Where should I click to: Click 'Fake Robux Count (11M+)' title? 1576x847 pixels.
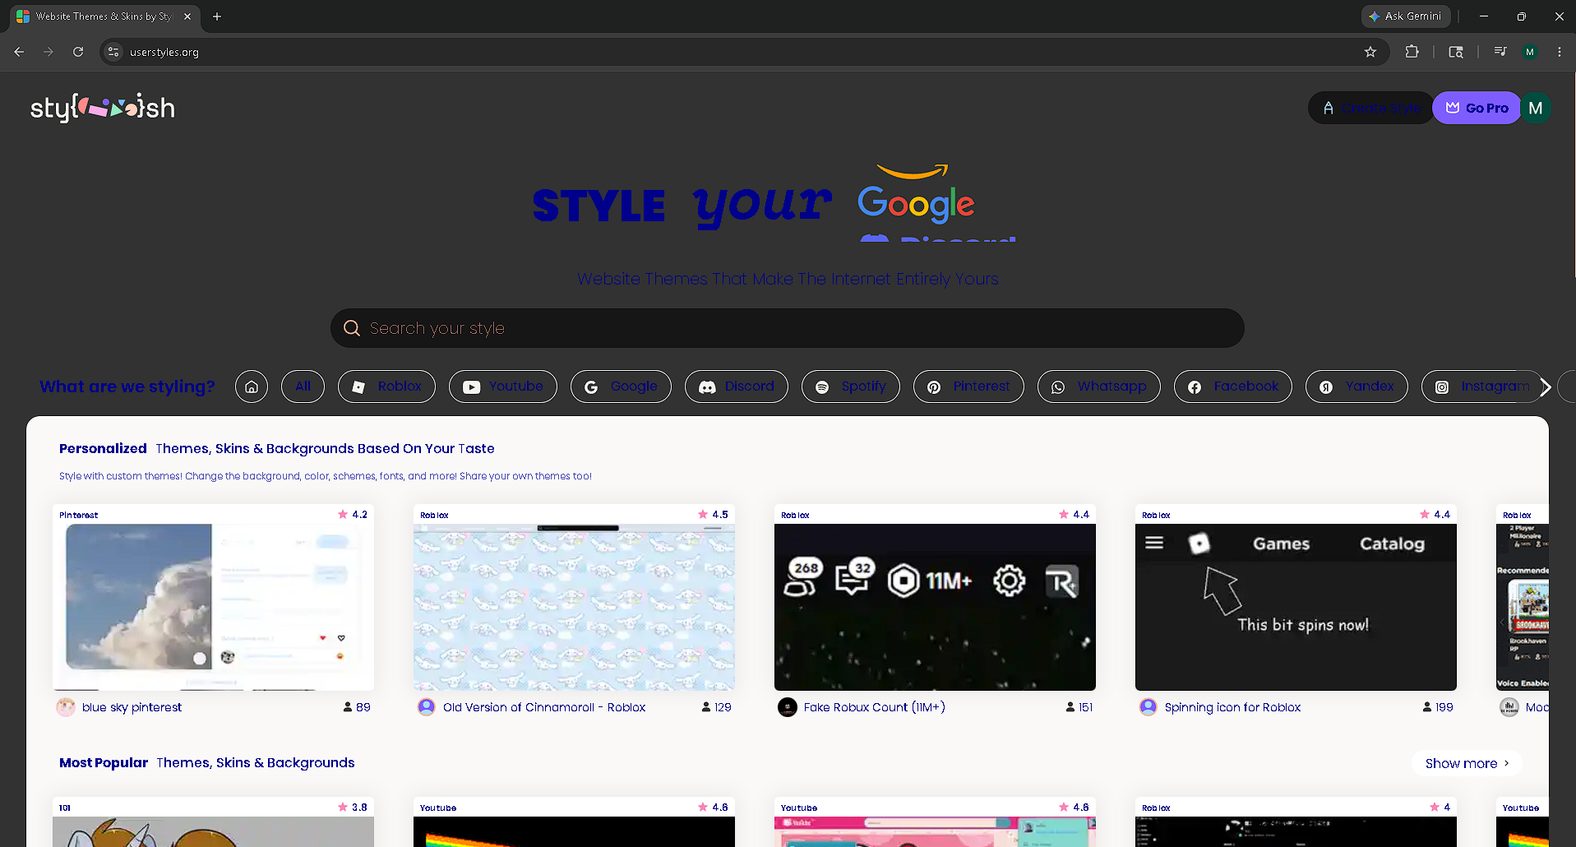pos(875,707)
